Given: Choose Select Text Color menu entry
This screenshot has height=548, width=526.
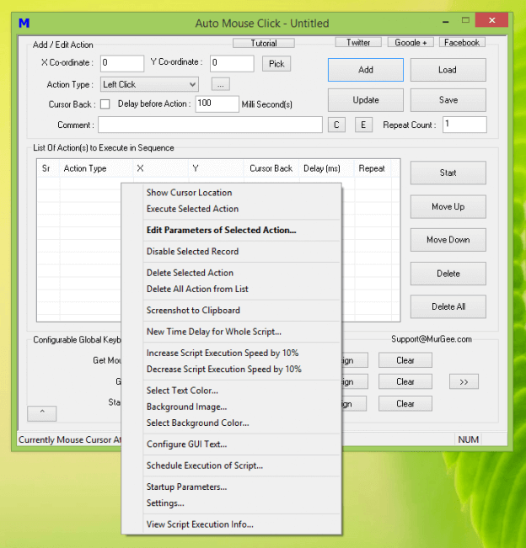Looking at the screenshot, I should [182, 391].
